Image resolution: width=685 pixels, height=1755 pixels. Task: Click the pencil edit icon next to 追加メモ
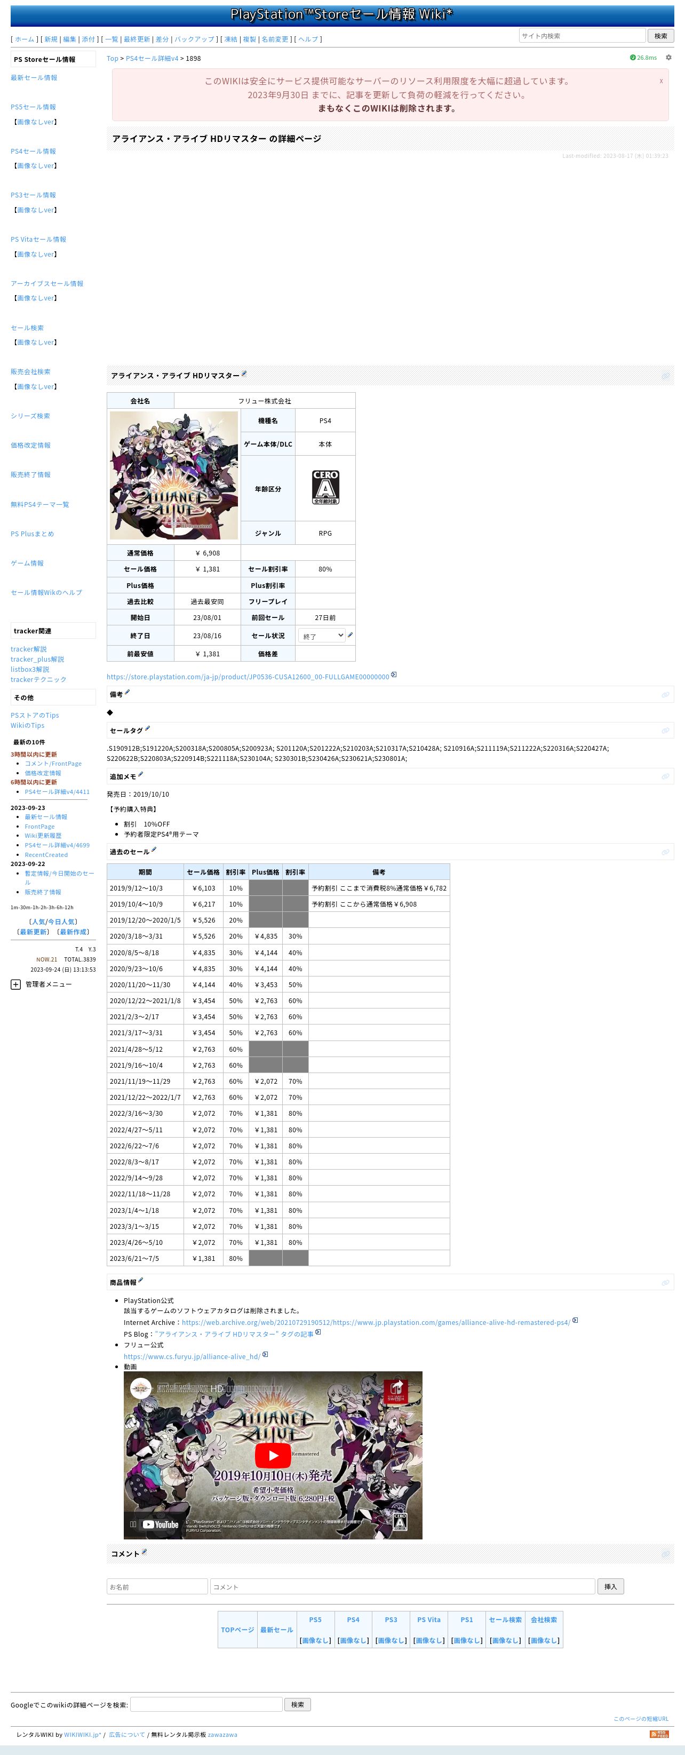140,775
